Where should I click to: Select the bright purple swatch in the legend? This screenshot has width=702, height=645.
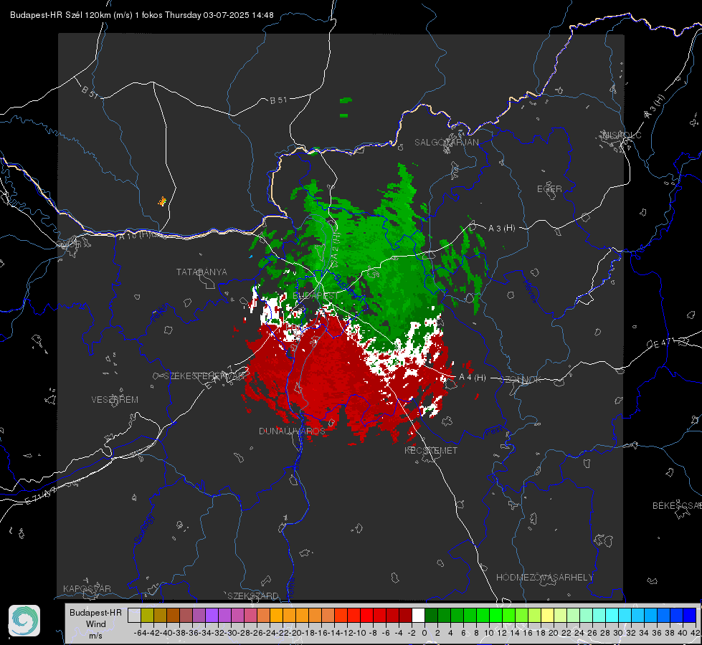(212, 615)
